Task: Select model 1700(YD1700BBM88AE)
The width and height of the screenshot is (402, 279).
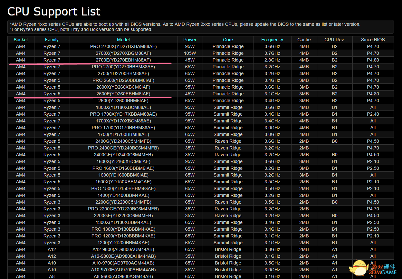Action: pyautogui.click(x=123, y=134)
